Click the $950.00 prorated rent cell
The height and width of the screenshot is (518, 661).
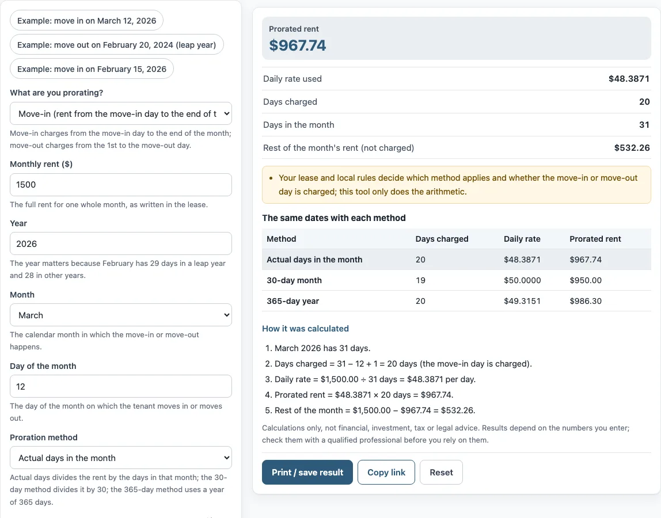pyautogui.click(x=586, y=280)
